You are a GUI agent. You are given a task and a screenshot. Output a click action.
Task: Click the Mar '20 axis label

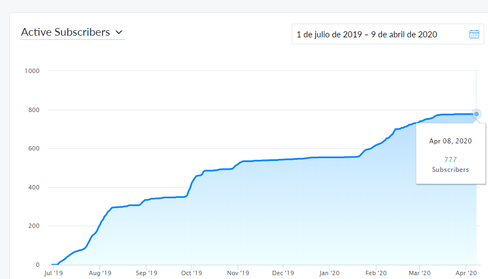click(x=420, y=273)
